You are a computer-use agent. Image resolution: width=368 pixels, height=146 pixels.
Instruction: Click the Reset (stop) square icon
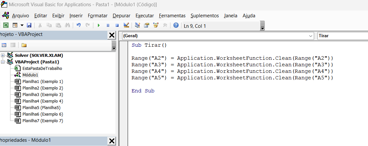pos(117,25)
